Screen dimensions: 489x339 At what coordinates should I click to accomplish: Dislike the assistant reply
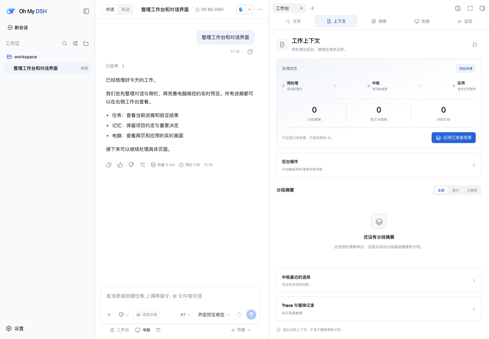(131, 165)
